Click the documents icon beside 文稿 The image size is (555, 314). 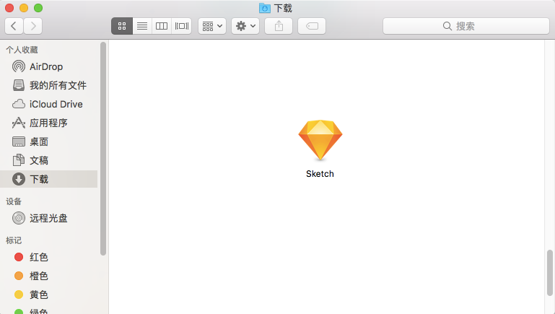tap(19, 160)
